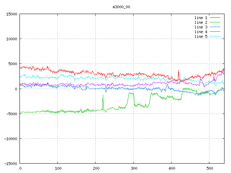Click the 500 x-axis tick label
The image size is (231, 173).
click(x=209, y=168)
